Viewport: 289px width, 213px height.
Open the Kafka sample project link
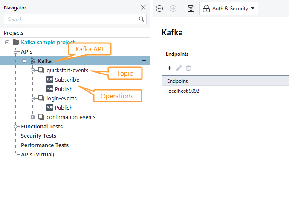(x=48, y=42)
